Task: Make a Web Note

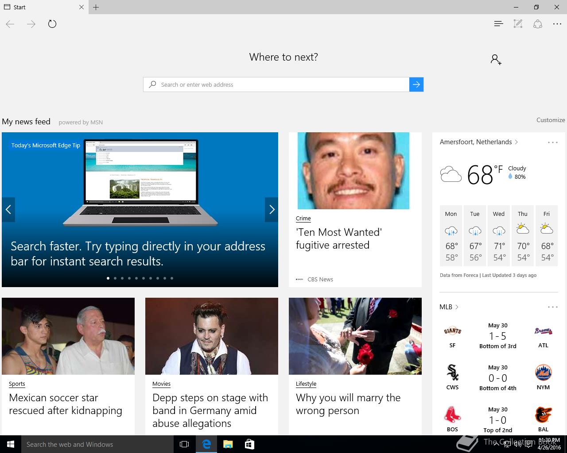Action: coord(518,24)
